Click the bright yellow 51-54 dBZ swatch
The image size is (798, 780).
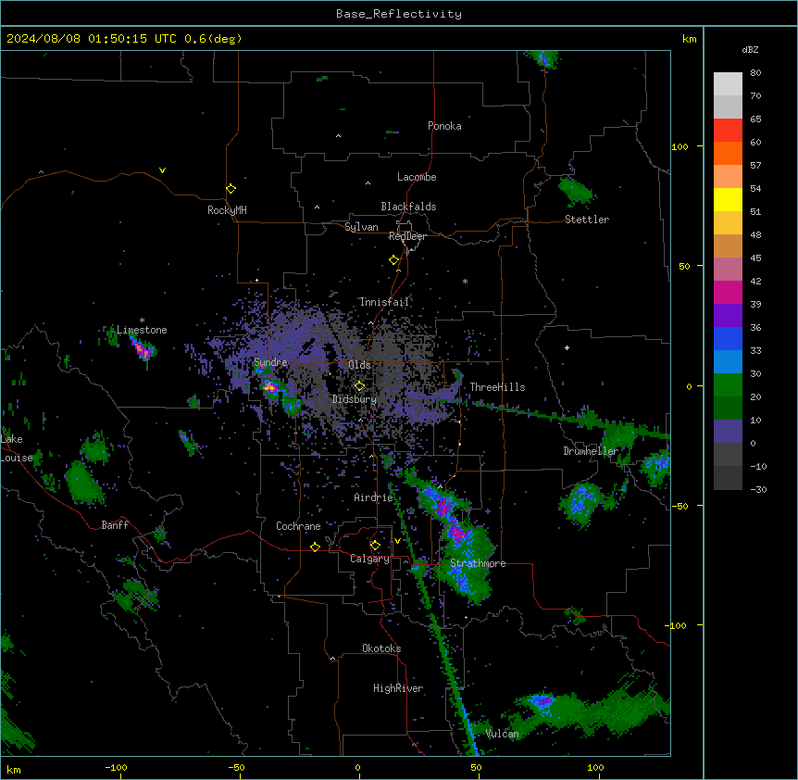click(728, 199)
